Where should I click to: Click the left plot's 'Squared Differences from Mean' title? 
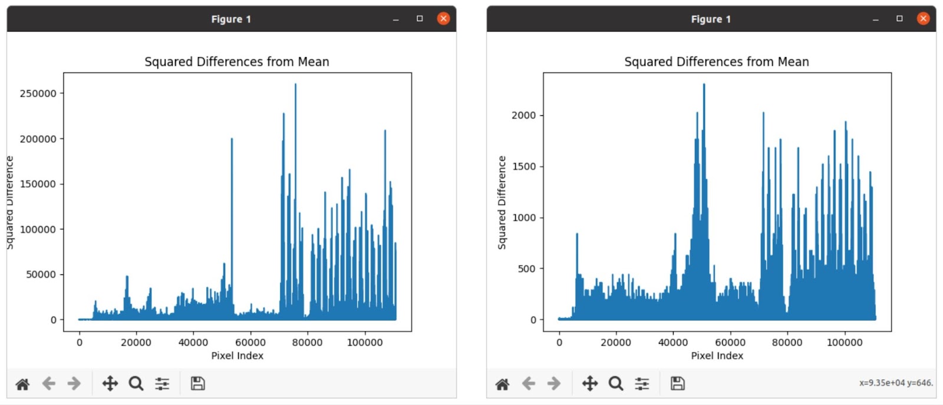coord(237,62)
